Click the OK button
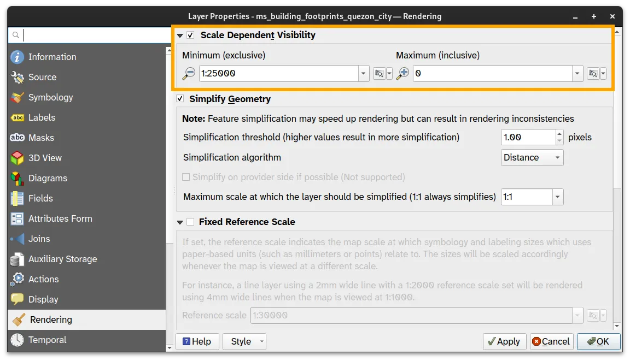Viewport: 630px width, 361px height. click(598, 341)
